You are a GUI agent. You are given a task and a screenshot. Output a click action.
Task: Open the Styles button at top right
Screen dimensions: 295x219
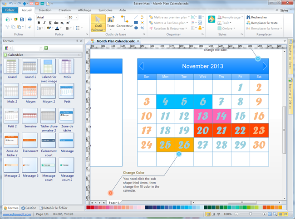point(284,10)
